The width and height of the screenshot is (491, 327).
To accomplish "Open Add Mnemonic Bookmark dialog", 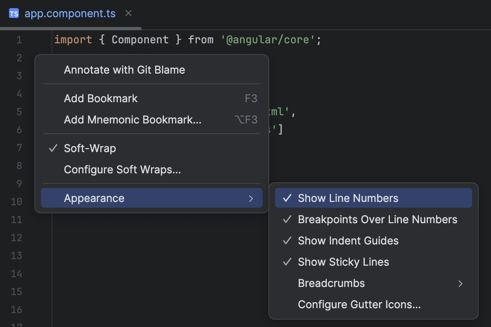I will (132, 119).
